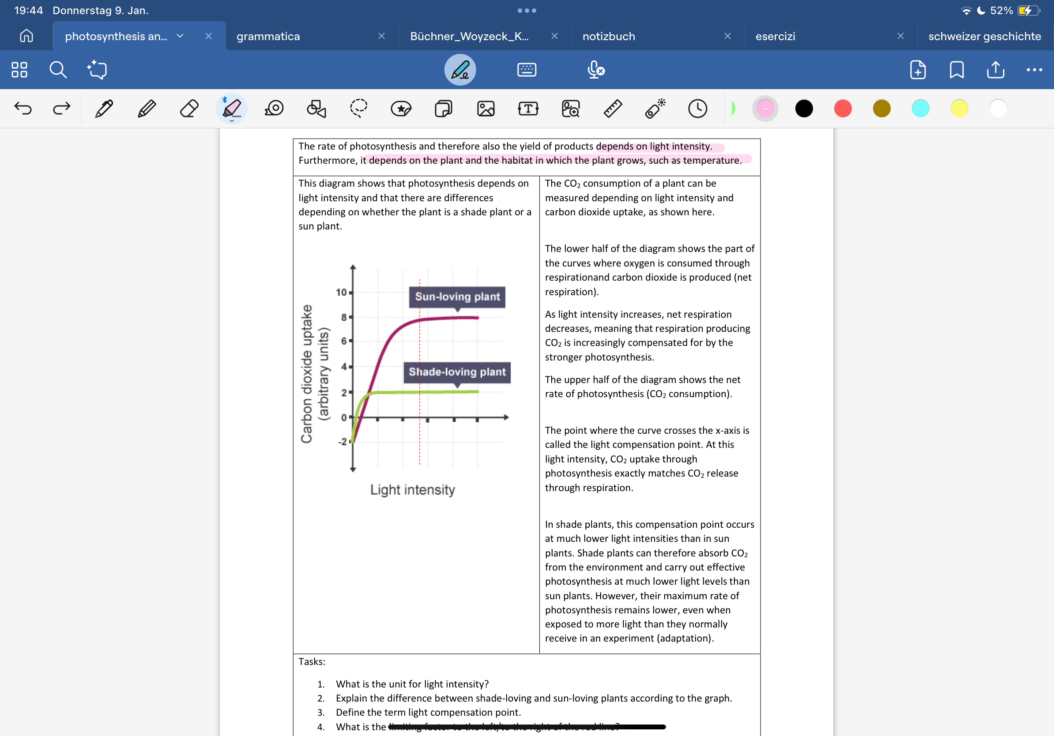The width and height of the screenshot is (1054, 736).
Task: Insert an image with the Image tool
Action: click(486, 109)
